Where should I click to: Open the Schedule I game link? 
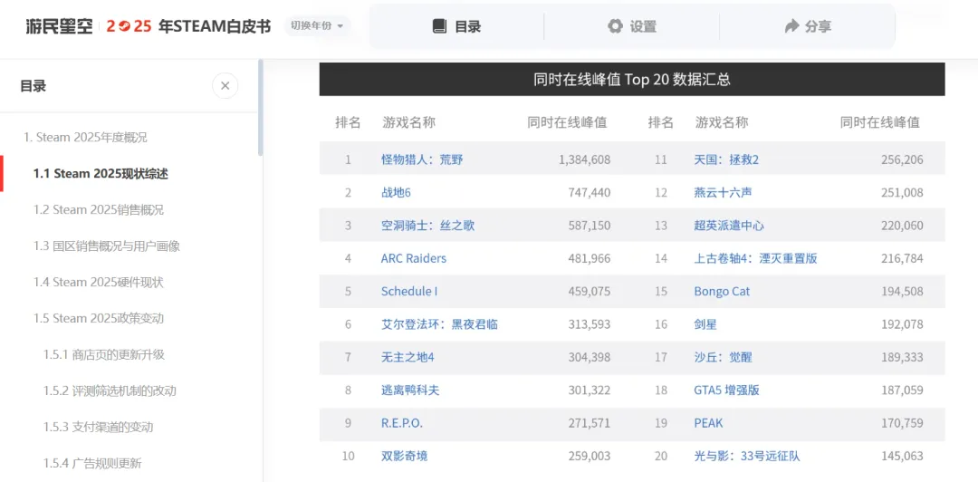click(x=409, y=292)
